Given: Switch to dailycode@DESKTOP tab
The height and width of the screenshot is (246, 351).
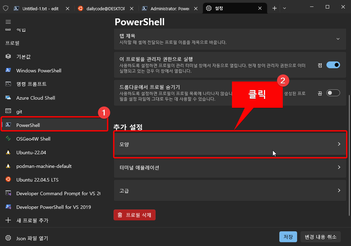Looking at the screenshot, I should (x=106, y=9).
